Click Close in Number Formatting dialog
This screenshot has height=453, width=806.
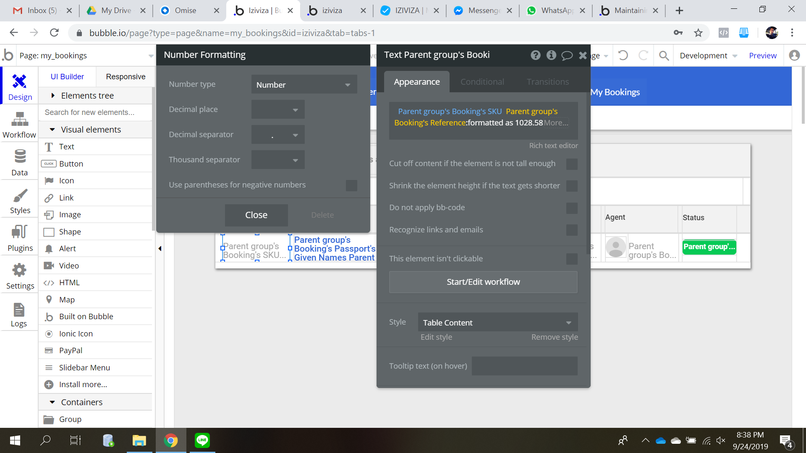(256, 215)
